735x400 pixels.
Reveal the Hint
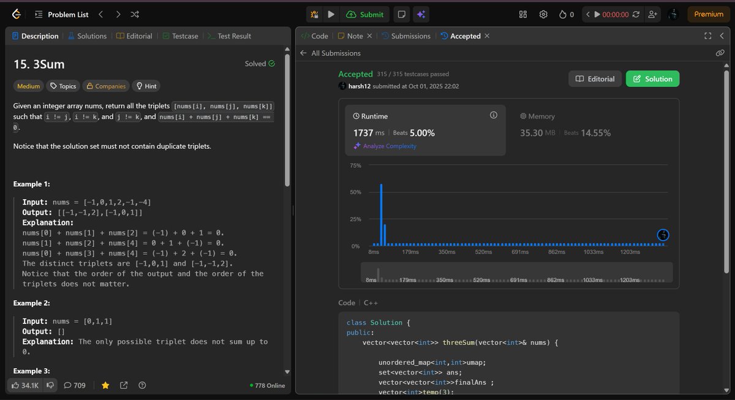(146, 86)
